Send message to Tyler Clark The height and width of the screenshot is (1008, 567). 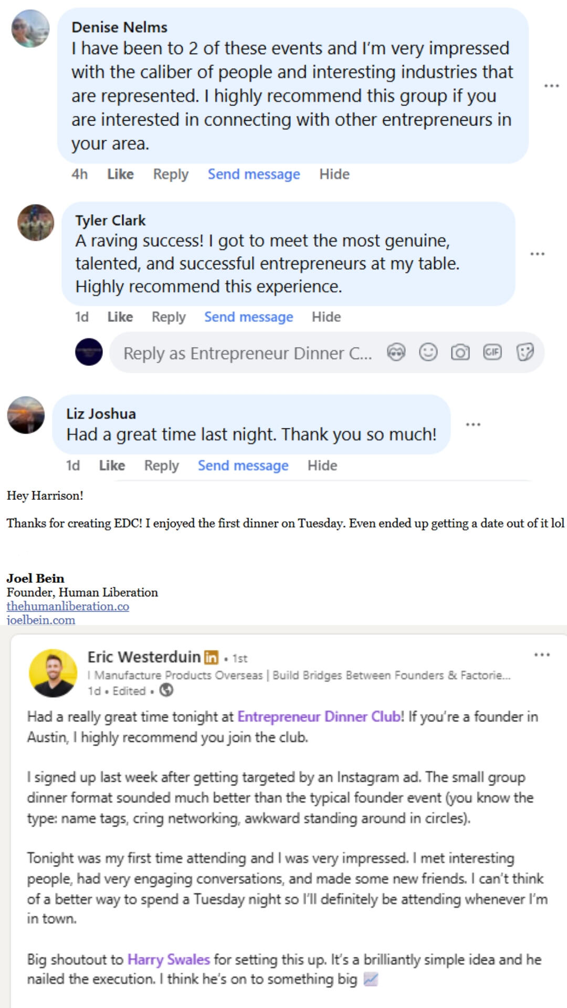(x=248, y=317)
